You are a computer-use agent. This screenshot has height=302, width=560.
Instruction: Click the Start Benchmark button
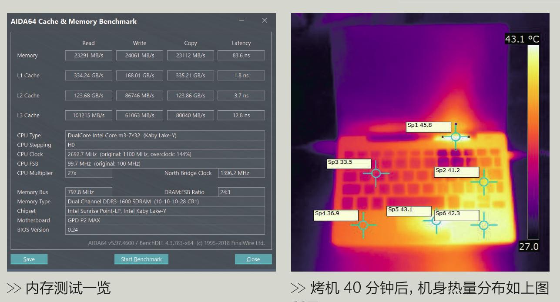click(141, 259)
